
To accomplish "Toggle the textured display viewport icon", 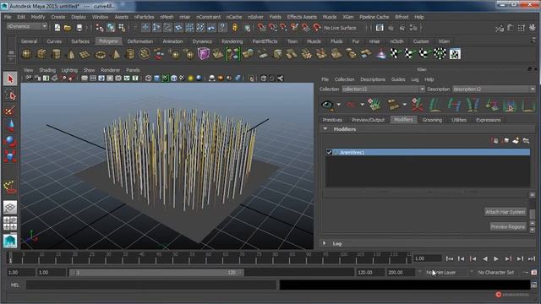I will [183, 79].
